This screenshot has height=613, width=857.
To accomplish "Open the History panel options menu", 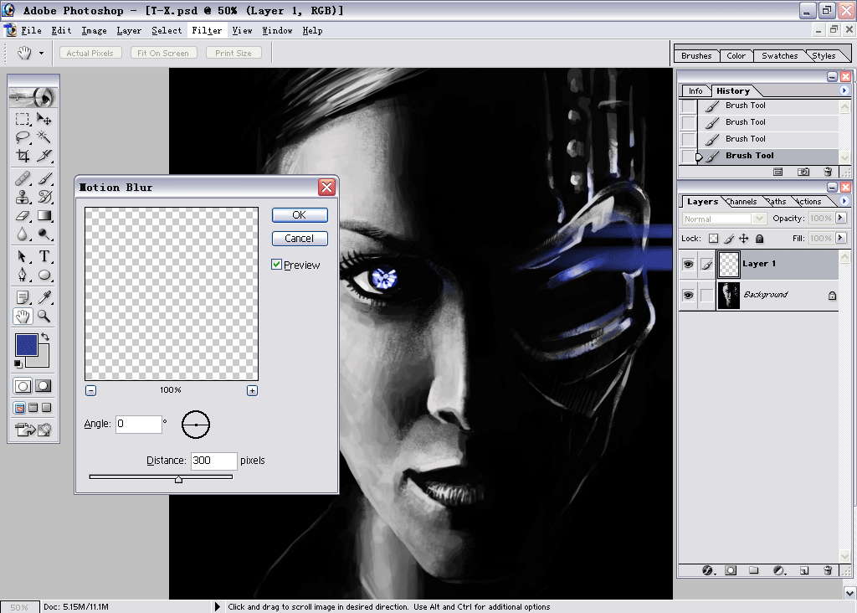I will pyautogui.click(x=844, y=90).
